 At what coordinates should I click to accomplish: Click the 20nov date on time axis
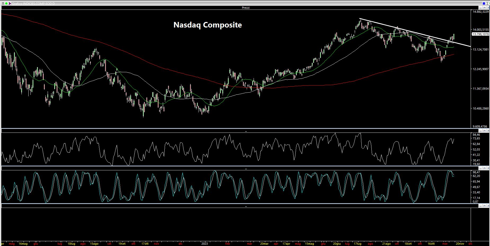pyautogui.click(x=460, y=244)
